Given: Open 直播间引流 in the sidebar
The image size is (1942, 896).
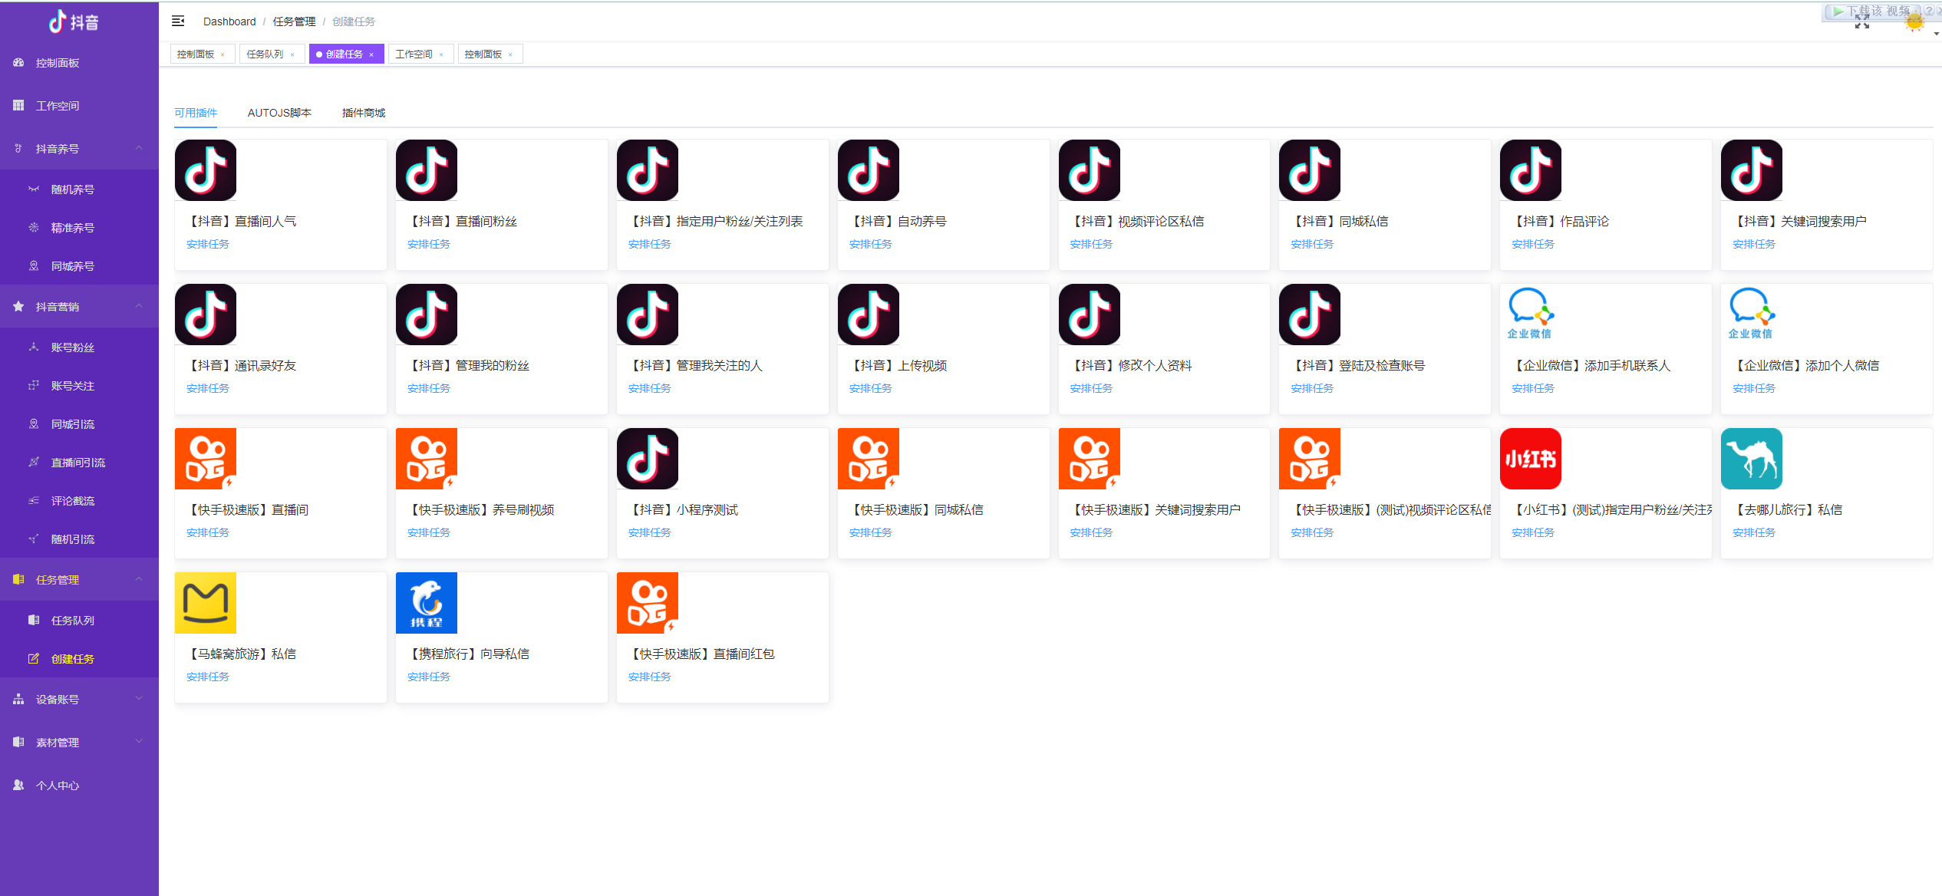Looking at the screenshot, I should (x=79, y=463).
